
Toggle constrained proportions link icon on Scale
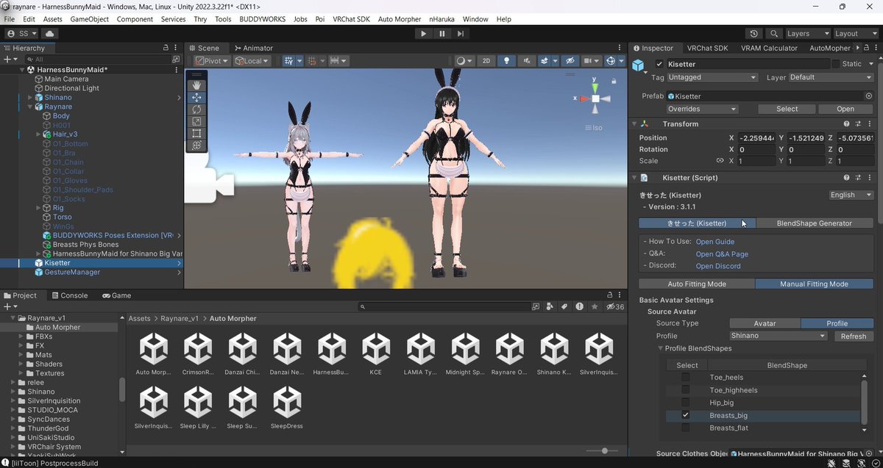pos(720,161)
